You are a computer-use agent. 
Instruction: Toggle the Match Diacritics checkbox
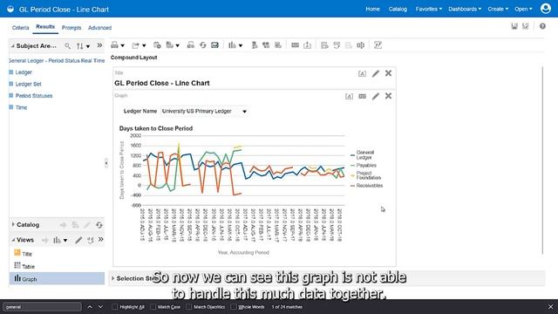pyautogui.click(x=189, y=306)
